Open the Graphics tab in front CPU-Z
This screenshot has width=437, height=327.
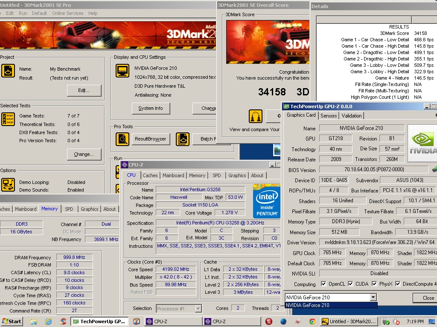237,175
